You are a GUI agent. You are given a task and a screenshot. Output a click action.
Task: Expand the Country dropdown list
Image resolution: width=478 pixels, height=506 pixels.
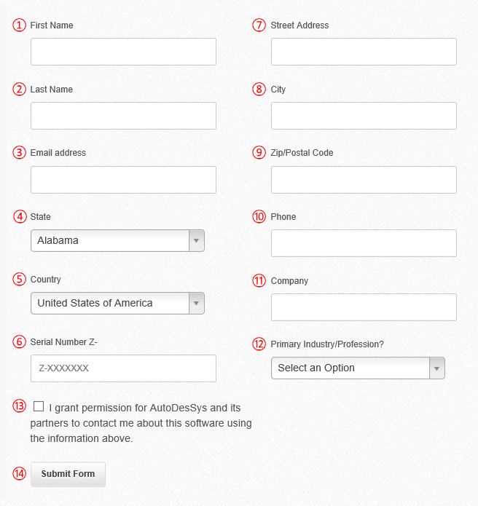pyautogui.click(x=117, y=303)
